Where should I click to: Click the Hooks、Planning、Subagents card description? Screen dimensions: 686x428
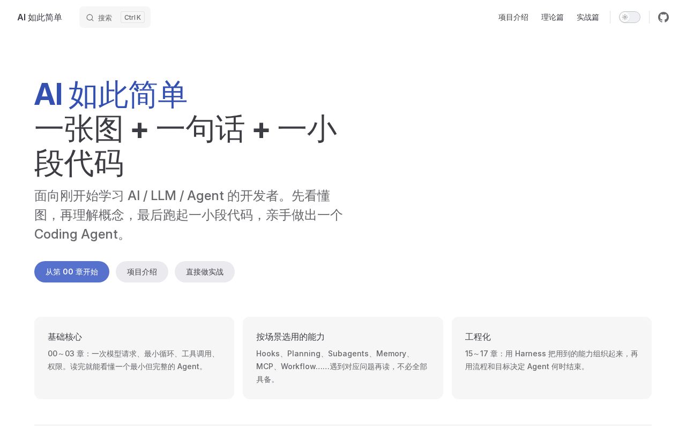click(342, 366)
